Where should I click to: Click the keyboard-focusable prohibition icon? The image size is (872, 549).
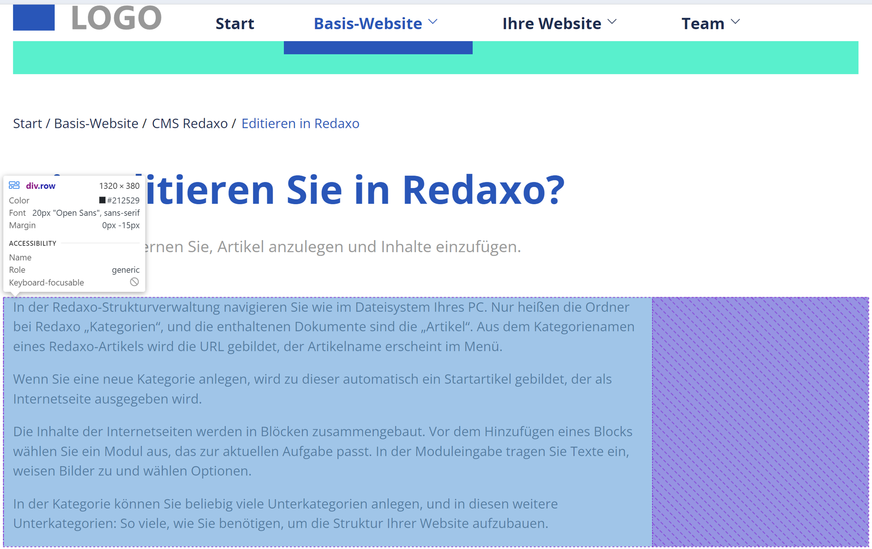134,282
